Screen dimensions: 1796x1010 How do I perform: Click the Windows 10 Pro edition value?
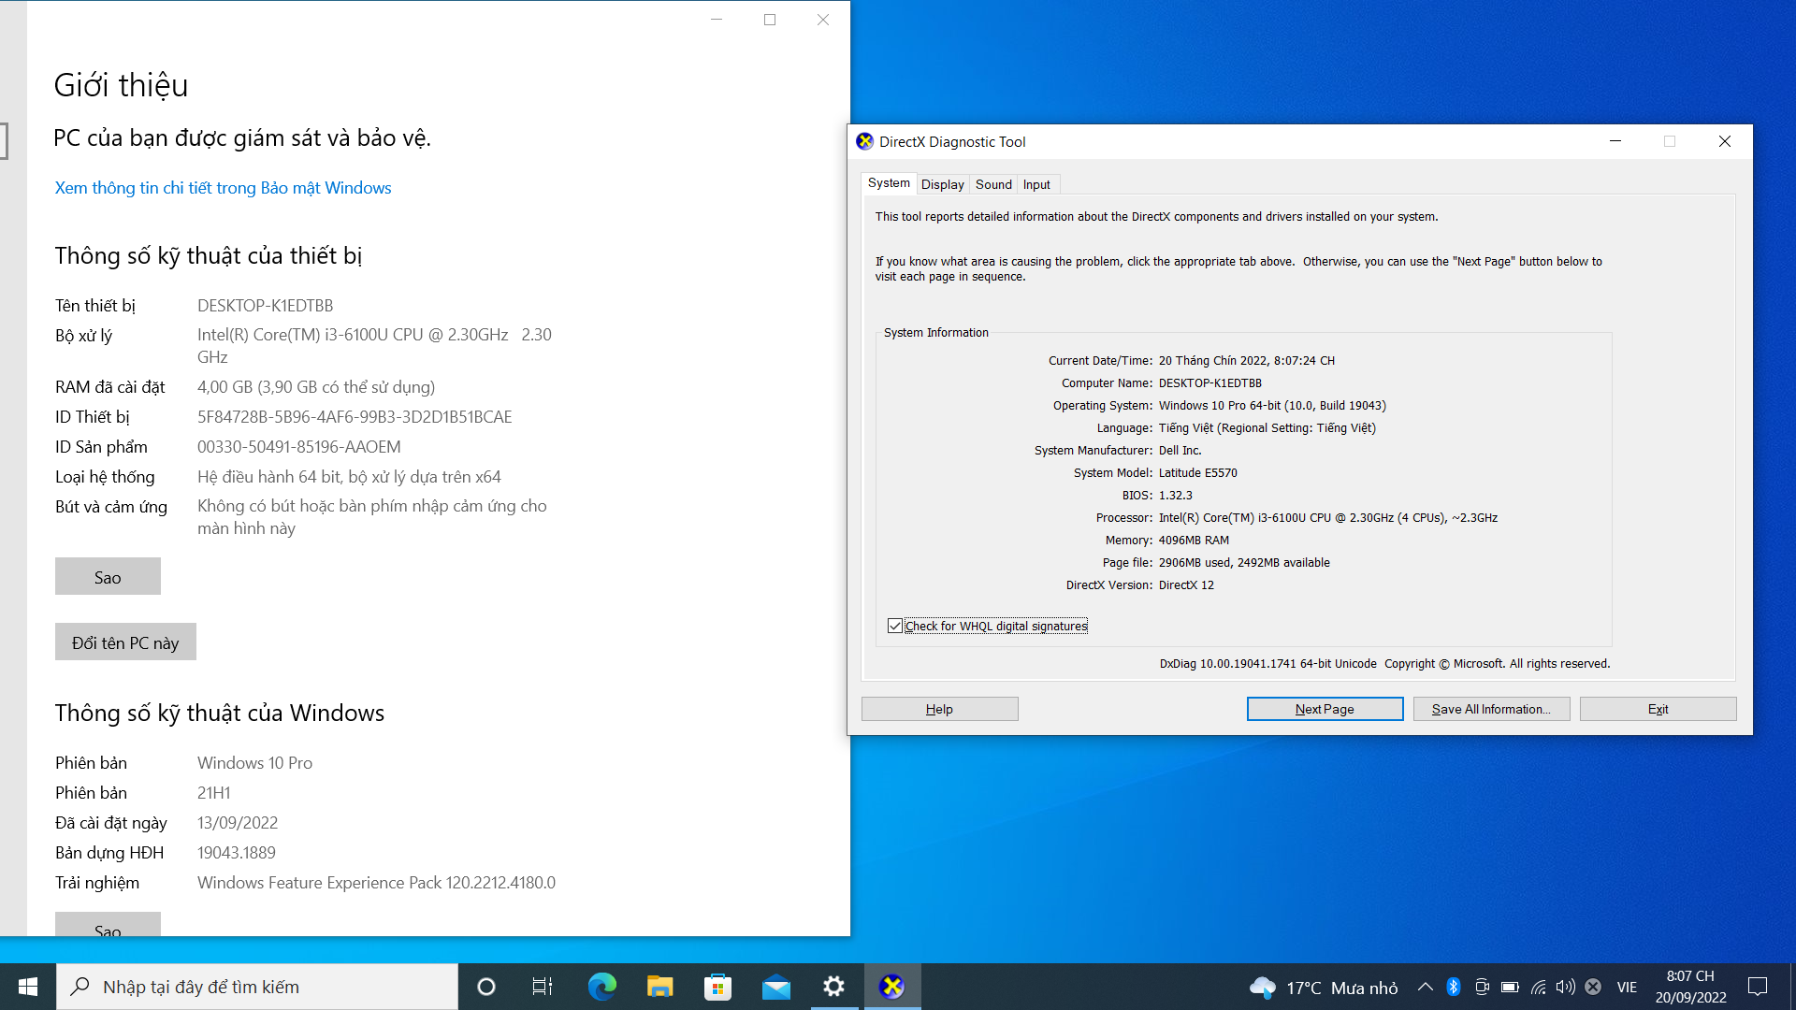coord(254,763)
